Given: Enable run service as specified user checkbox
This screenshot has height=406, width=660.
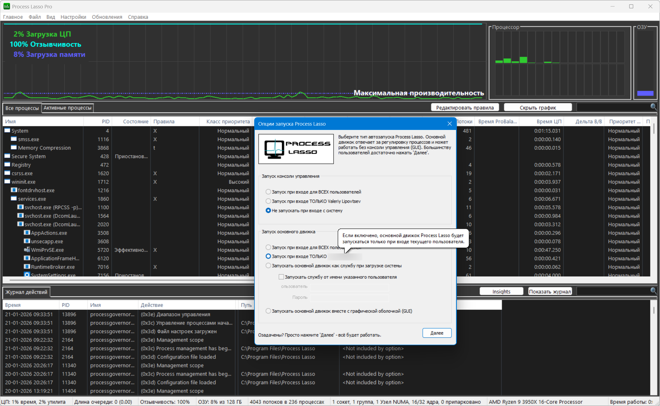Looking at the screenshot, I should [281, 277].
